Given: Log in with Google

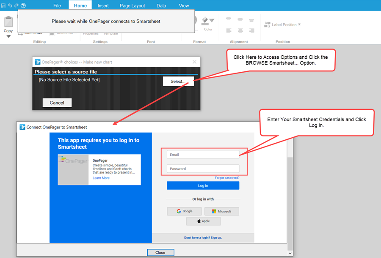Looking at the screenshot, I should [184, 211].
